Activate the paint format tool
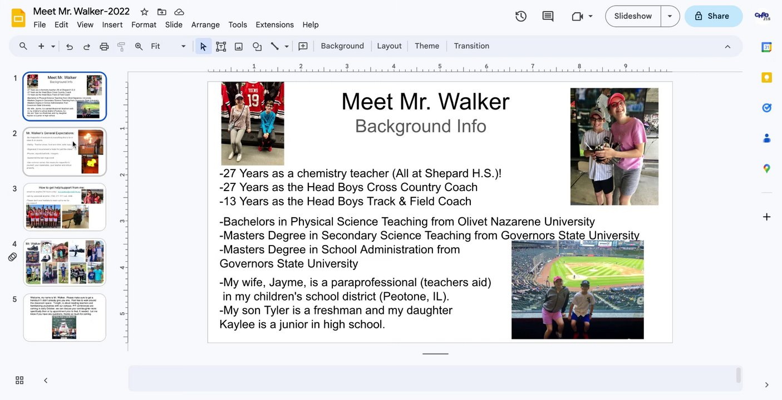The height and width of the screenshot is (400, 782). pos(121,46)
